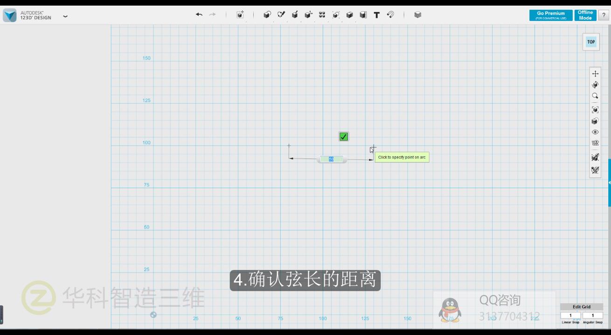Open the Primitives tool menu
This screenshot has height=335, width=611.
click(x=267, y=15)
